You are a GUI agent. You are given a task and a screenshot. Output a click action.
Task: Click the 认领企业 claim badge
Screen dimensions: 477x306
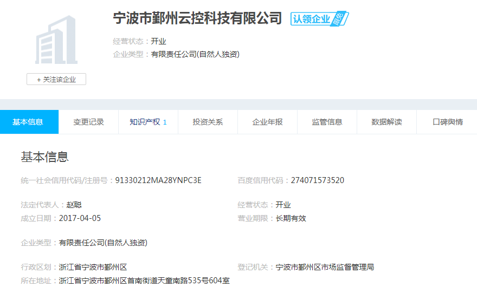coord(319,19)
